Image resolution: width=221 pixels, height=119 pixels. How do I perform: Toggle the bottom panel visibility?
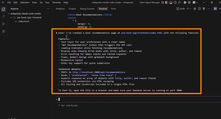click(171, 3)
